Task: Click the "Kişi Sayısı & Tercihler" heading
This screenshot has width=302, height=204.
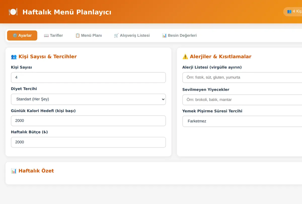Action: point(44,57)
